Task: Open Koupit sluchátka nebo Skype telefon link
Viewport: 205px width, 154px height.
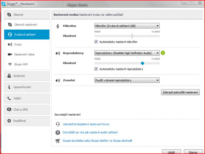Action: click(97, 141)
